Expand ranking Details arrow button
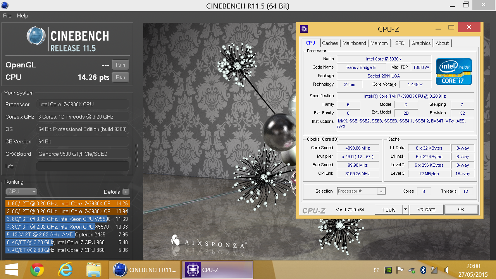 tap(126, 192)
